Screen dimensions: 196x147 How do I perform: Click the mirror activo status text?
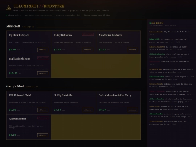(15, 15)
